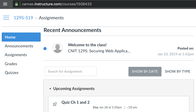Viewport: 196px width, 112px height.
Task: Click the rocket quiz icon
Action: (x=55, y=104)
